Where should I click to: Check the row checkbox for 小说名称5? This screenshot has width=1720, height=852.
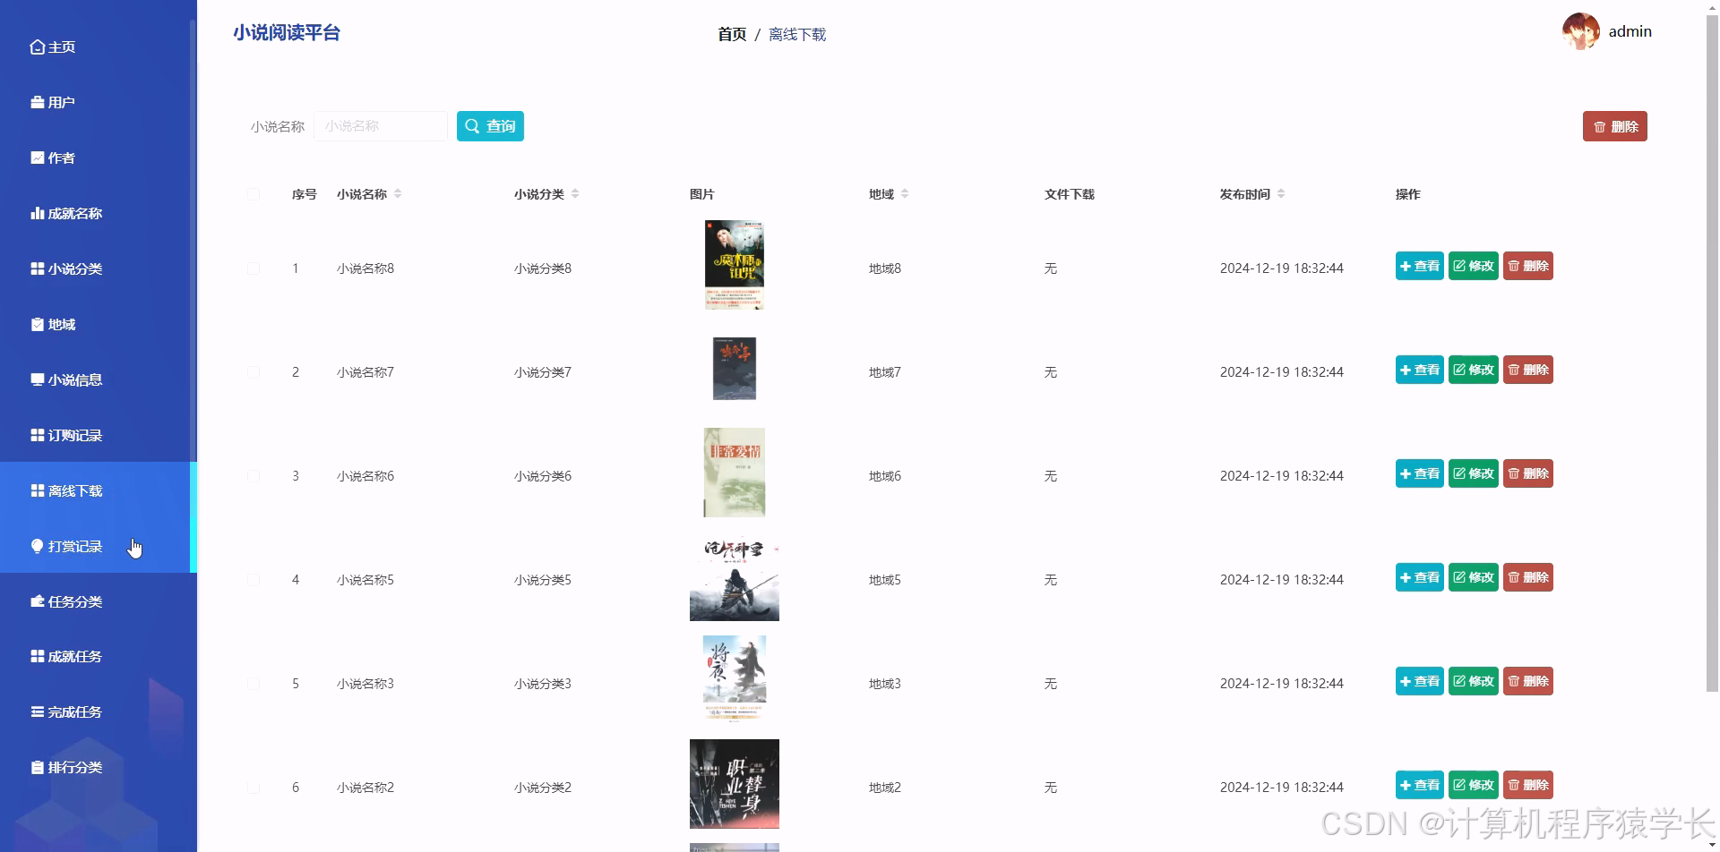point(254,580)
